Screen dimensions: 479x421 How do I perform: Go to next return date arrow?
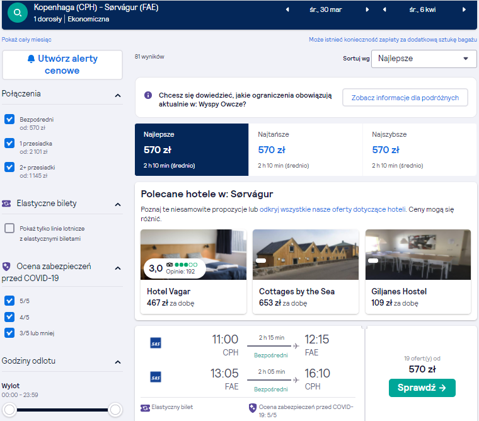pyautogui.click(x=464, y=9)
